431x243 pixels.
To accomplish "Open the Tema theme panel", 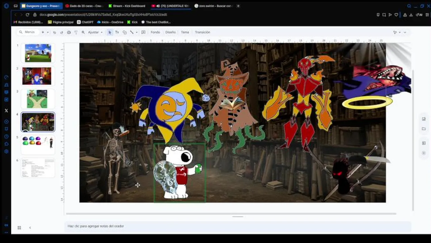I will point(185,32).
